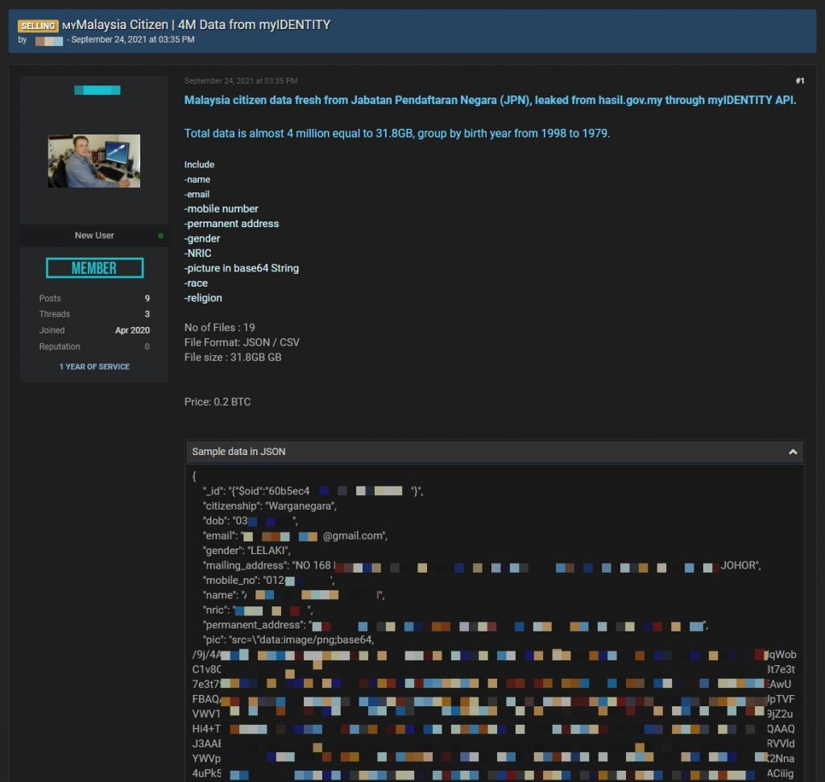Toggle the Sample data in JSON header
The height and width of the screenshot is (782, 825).
point(238,453)
